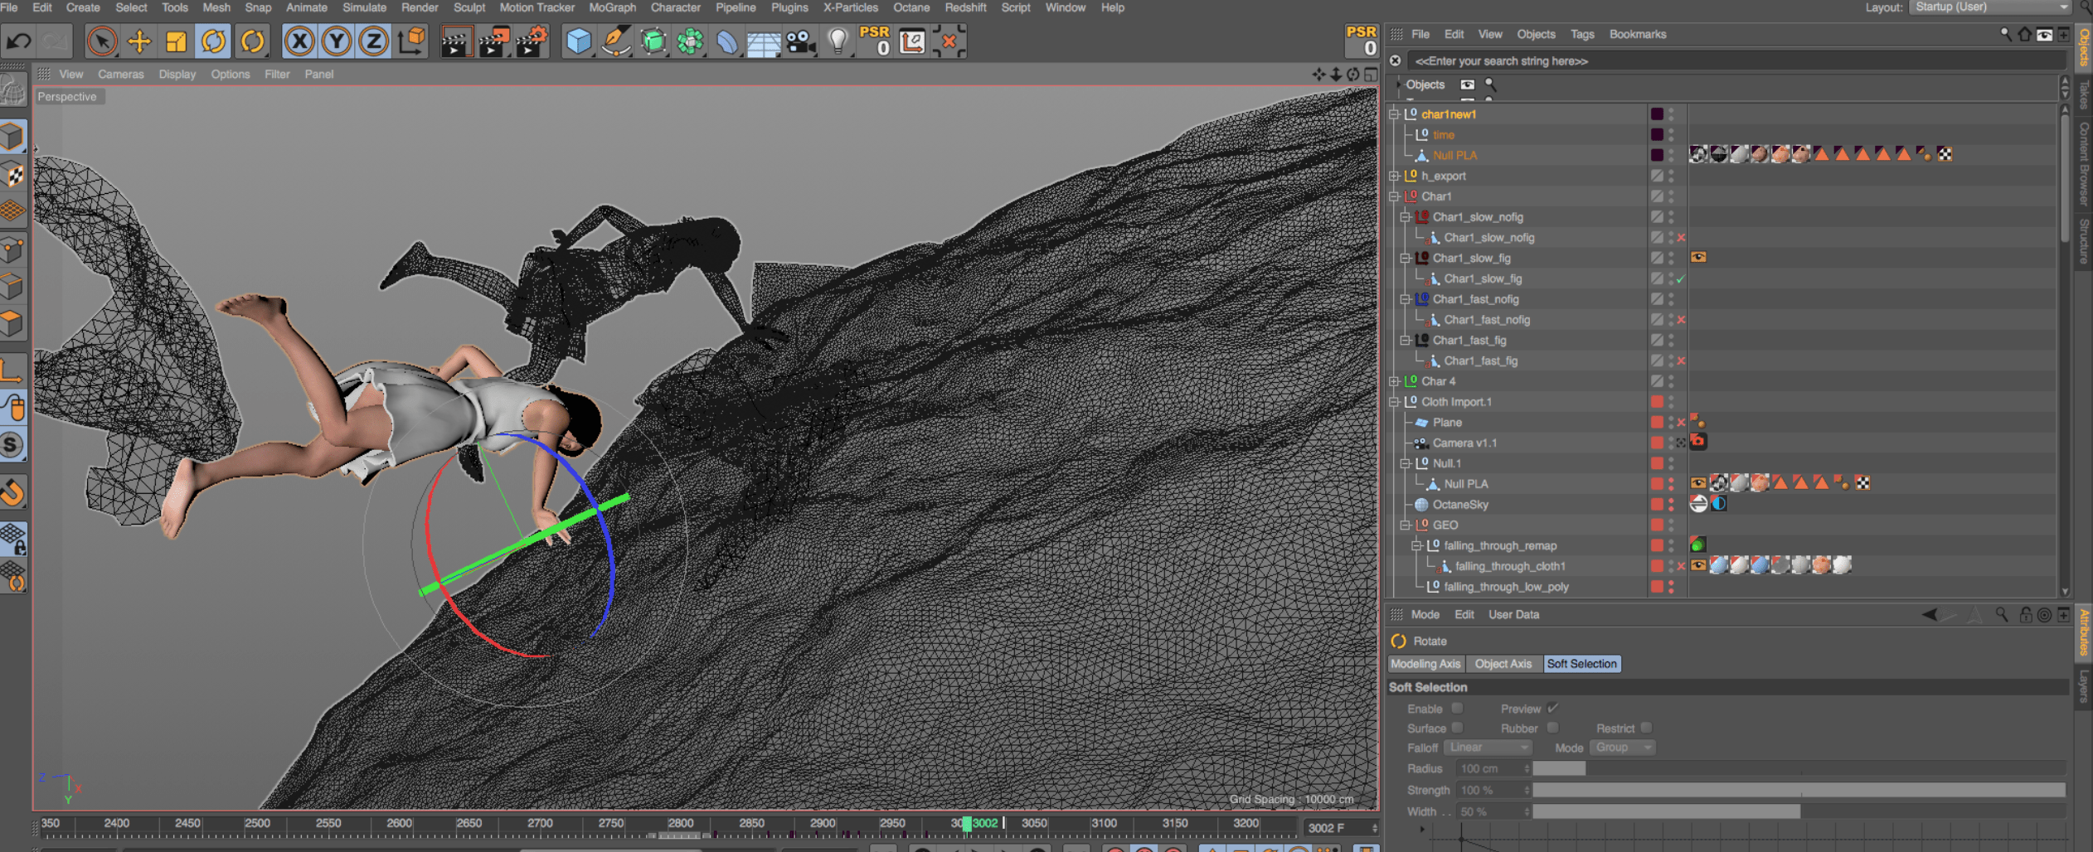Click the Undo arrow icon
2093x852 pixels.
(19, 41)
